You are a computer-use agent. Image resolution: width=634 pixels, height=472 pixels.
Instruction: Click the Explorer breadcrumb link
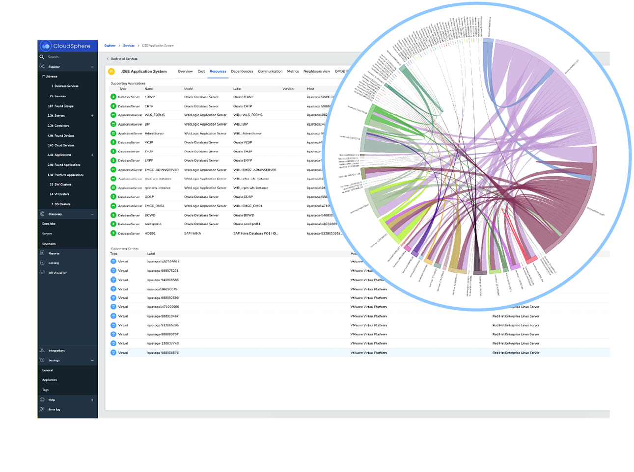[x=110, y=46]
